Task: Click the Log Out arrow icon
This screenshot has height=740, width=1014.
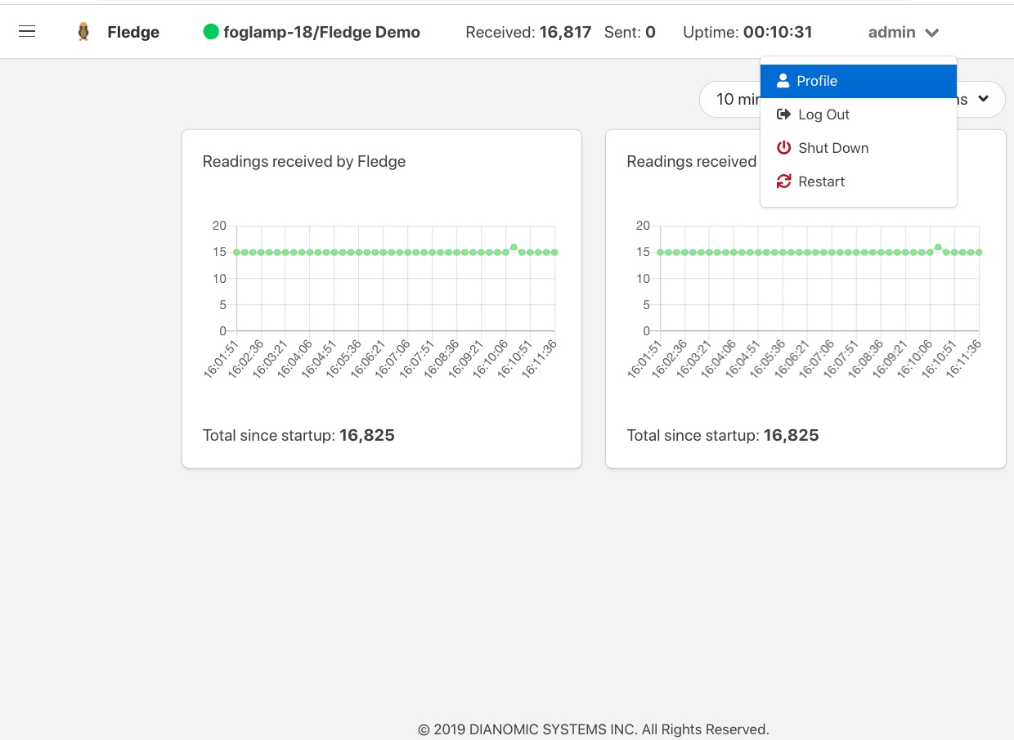Action: tap(783, 114)
